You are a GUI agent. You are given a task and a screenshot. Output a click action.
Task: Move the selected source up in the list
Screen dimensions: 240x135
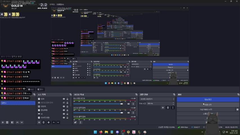click(x=54, y=122)
